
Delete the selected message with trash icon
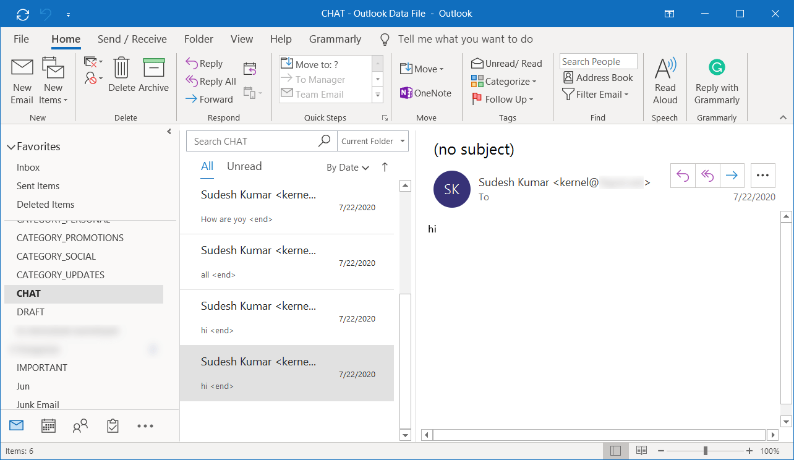[122, 75]
